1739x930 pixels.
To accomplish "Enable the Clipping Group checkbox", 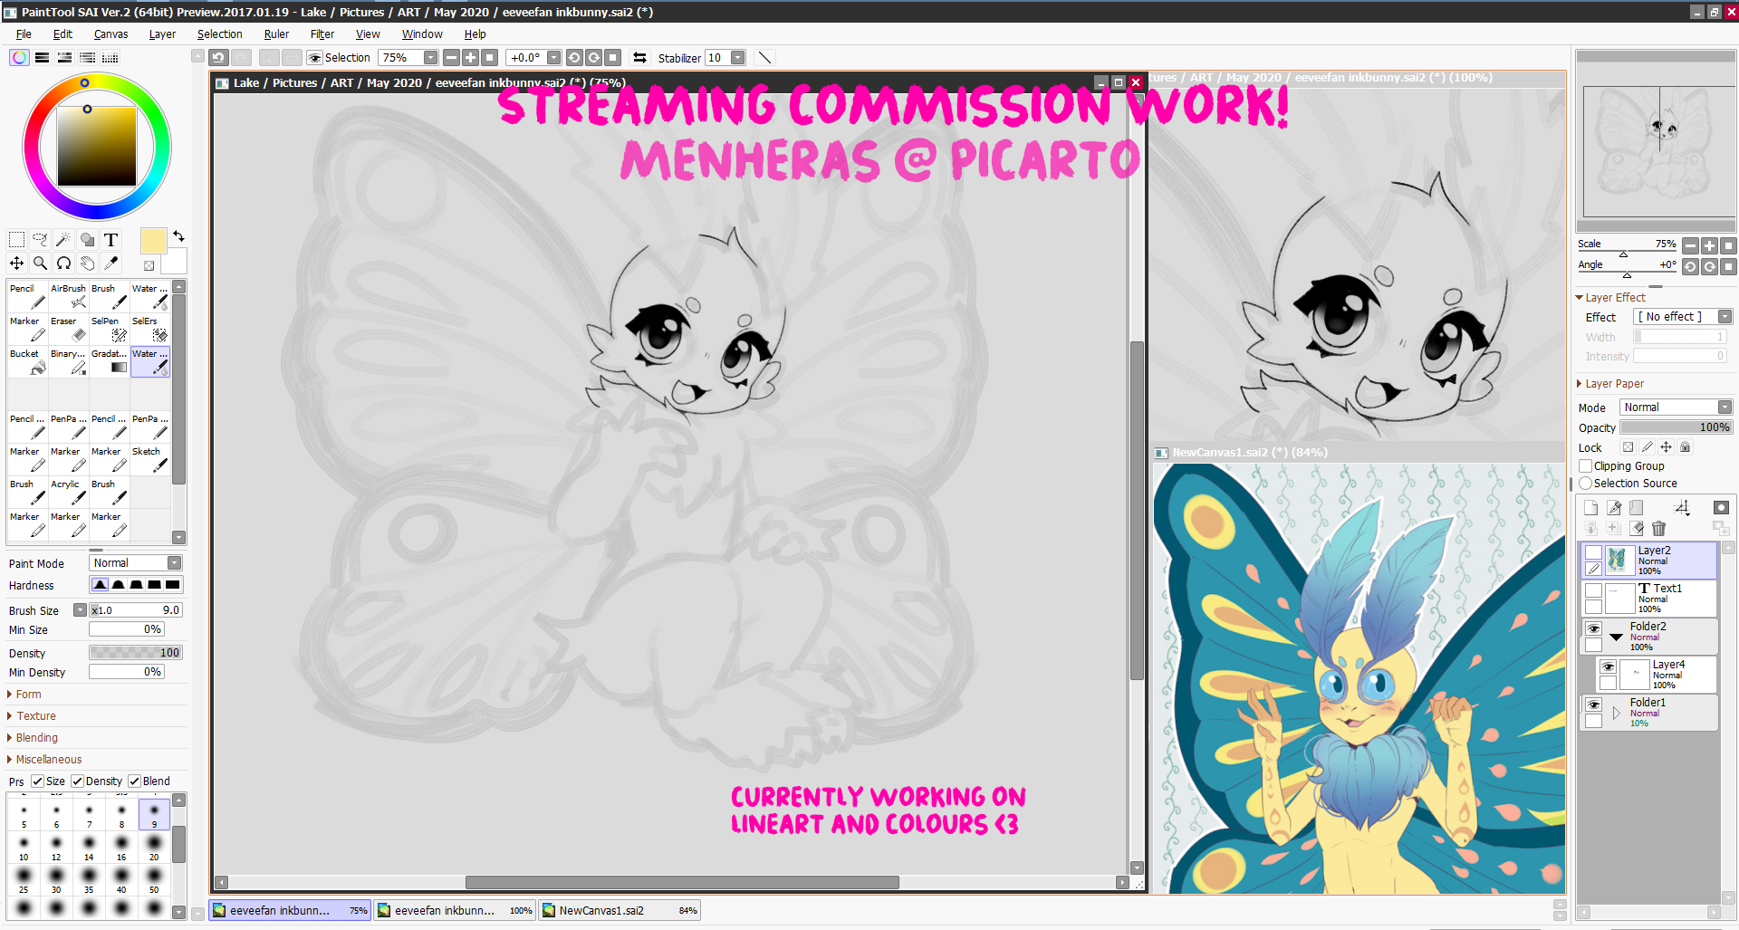I will pos(1586,466).
